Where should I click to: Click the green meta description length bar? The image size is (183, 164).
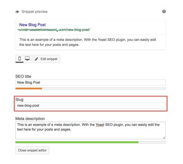77,142
